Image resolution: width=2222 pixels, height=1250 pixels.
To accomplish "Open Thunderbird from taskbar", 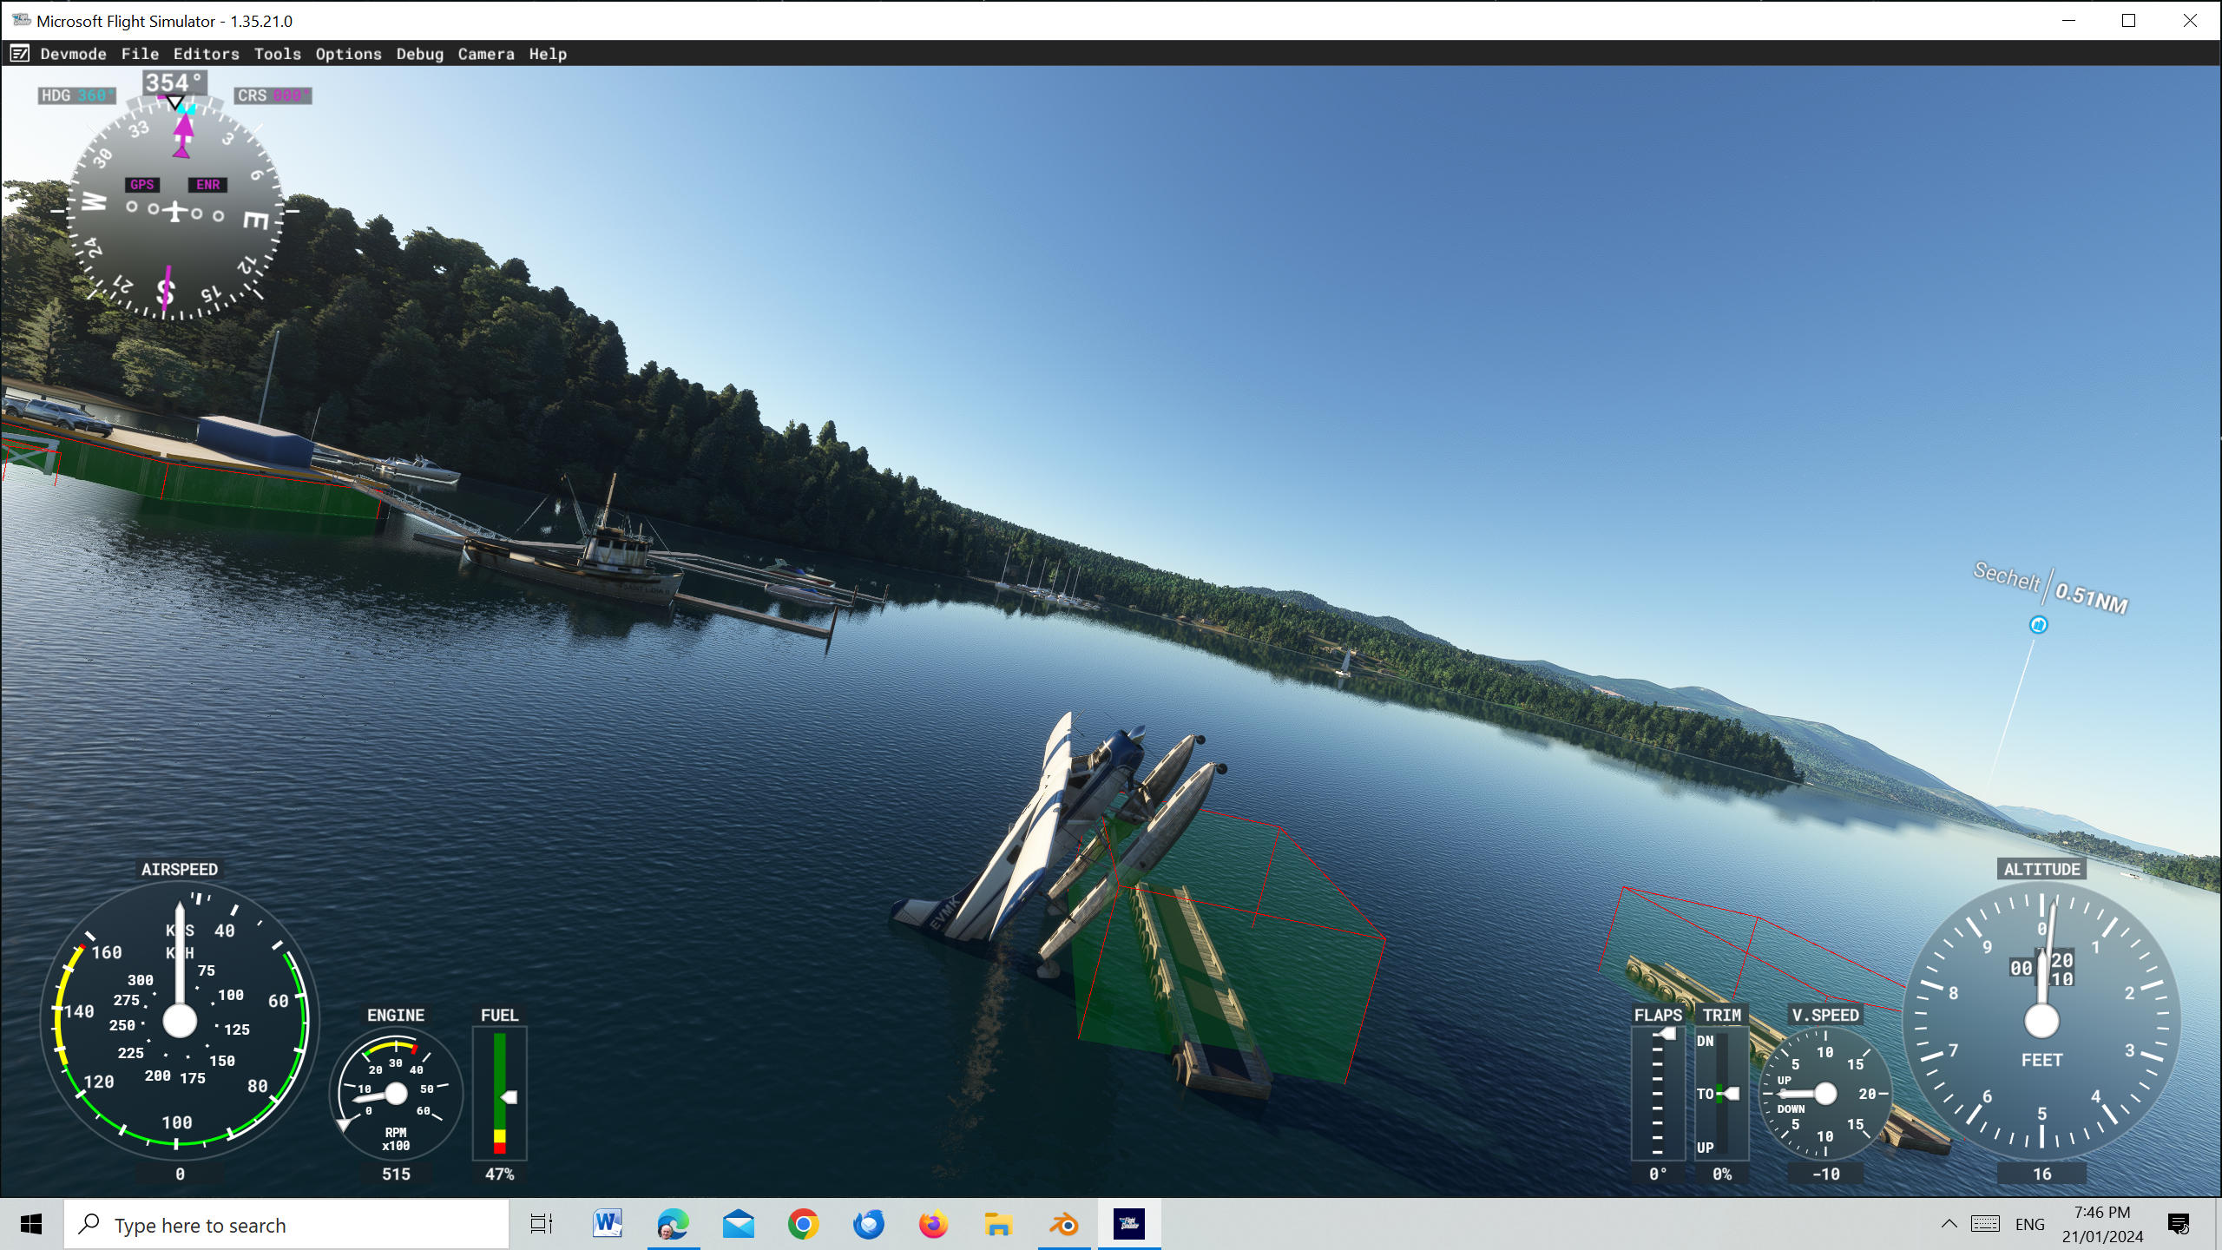I will point(868,1225).
